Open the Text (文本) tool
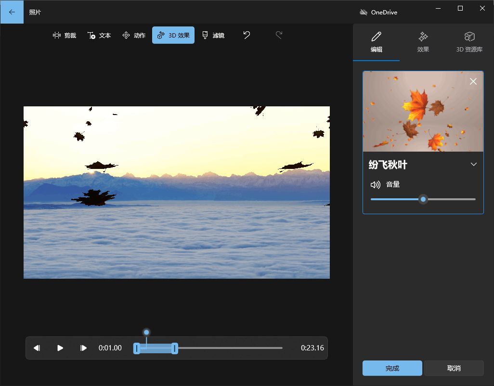Screen dimensions: 494x386 (99, 35)
